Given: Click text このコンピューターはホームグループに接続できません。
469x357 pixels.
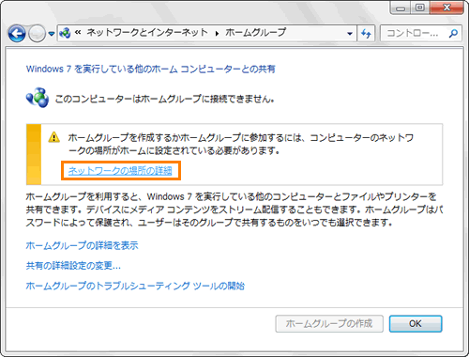Looking at the screenshot, I should (165, 99).
